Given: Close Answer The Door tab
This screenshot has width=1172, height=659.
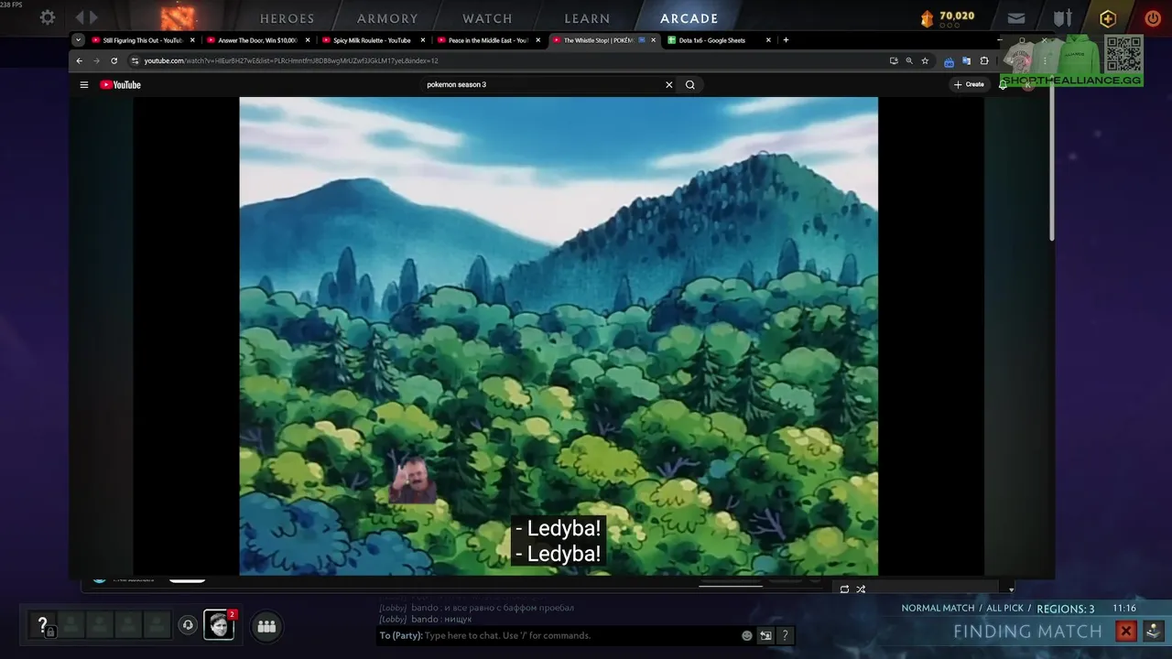Looking at the screenshot, I should pyautogui.click(x=308, y=40).
